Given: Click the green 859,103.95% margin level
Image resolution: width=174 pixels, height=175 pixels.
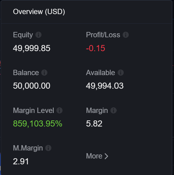Looking at the screenshot, I should click(x=38, y=124).
